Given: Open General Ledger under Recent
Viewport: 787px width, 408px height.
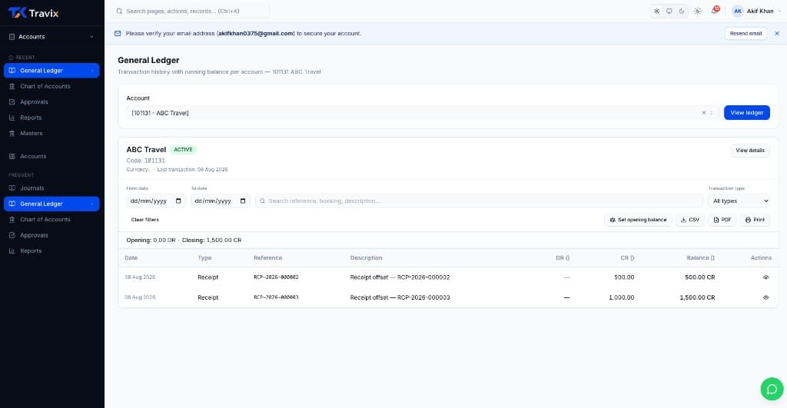Looking at the screenshot, I should [x=51, y=71].
